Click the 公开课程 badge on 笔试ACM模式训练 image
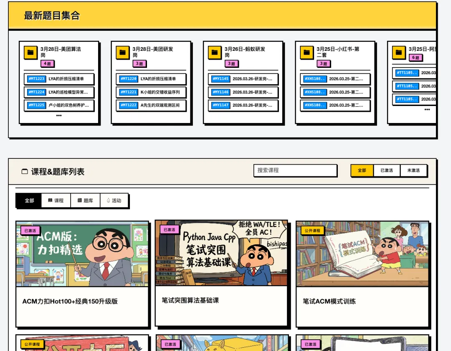Viewport: 451px width, 351px height. tap(312, 231)
